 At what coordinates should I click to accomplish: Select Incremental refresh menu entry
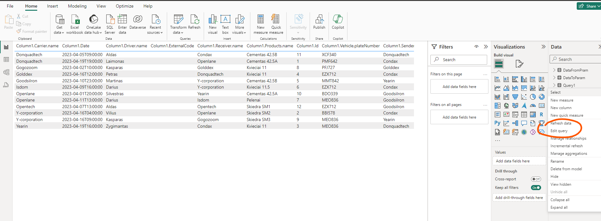(567, 146)
